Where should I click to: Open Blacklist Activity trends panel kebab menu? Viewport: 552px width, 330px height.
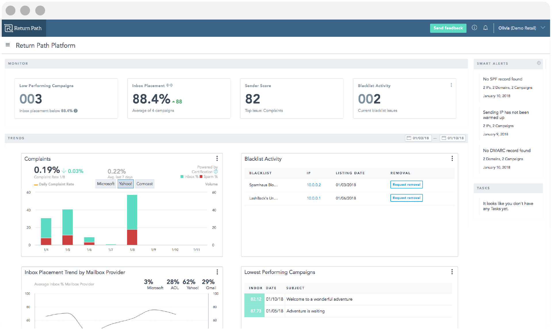pyautogui.click(x=452, y=158)
